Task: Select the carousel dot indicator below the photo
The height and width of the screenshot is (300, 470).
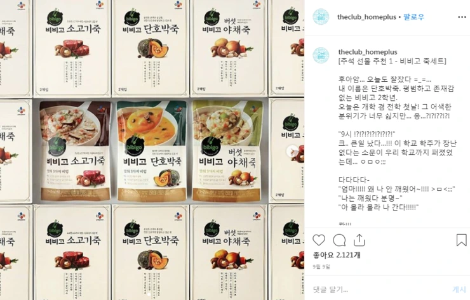Action: pos(149,295)
